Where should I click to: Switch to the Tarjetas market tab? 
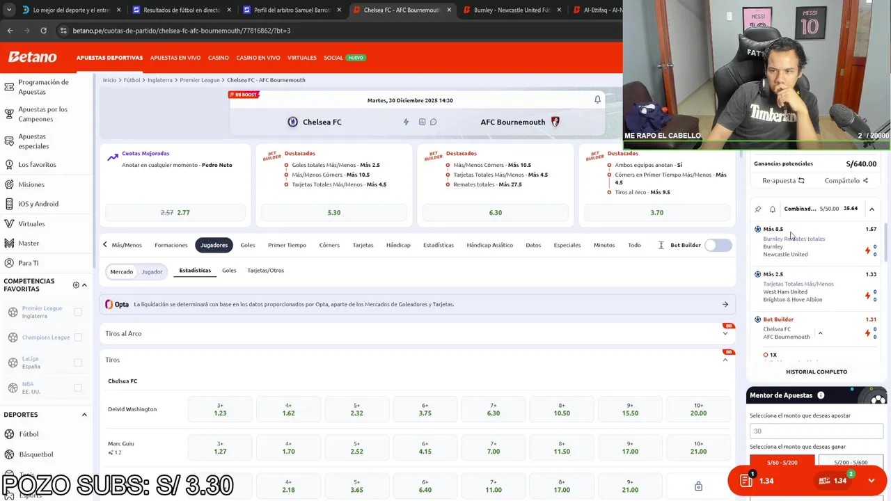click(363, 245)
